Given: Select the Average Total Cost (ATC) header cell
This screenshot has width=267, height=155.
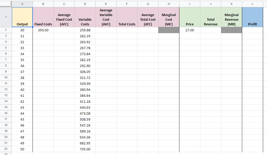Looking at the screenshot, I should pyautogui.click(x=148, y=17).
